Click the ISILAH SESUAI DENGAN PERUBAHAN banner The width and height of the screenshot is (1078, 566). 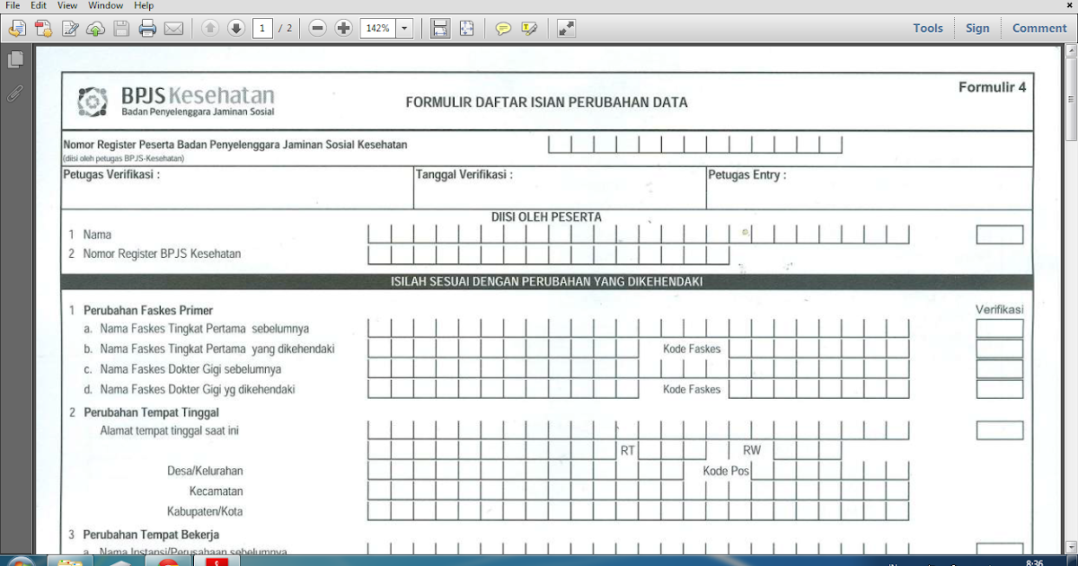[x=547, y=282]
